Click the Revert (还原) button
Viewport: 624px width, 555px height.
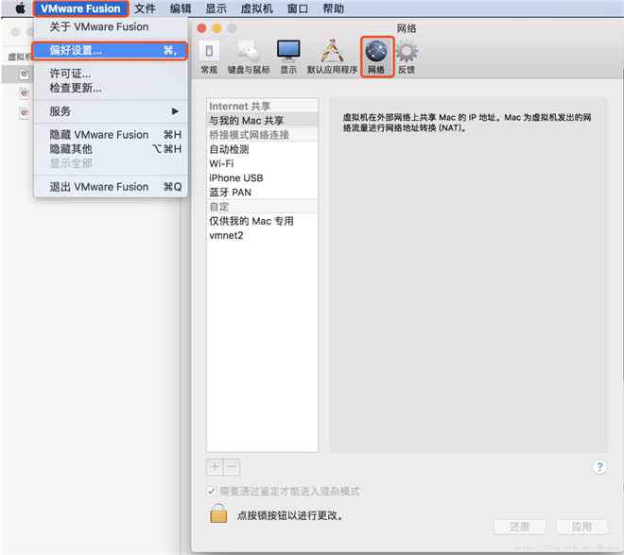[x=520, y=527]
